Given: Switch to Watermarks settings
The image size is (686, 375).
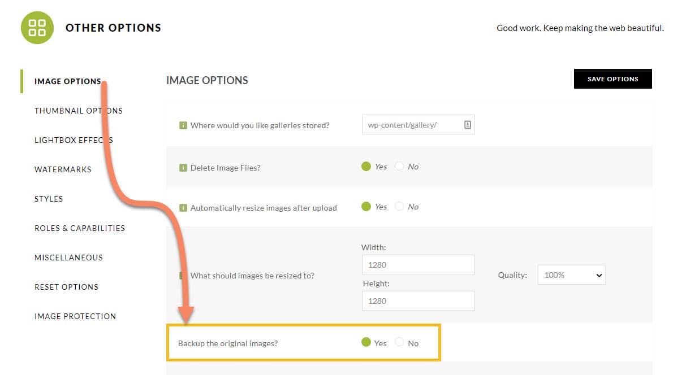Looking at the screenshot, I should tap(63, 169).
